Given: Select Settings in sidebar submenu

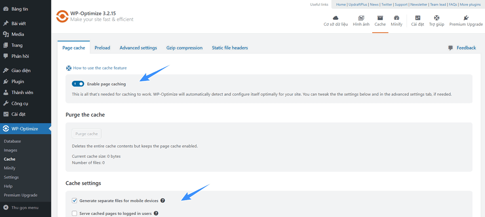Looking at the screenshot, I should 11,177.
